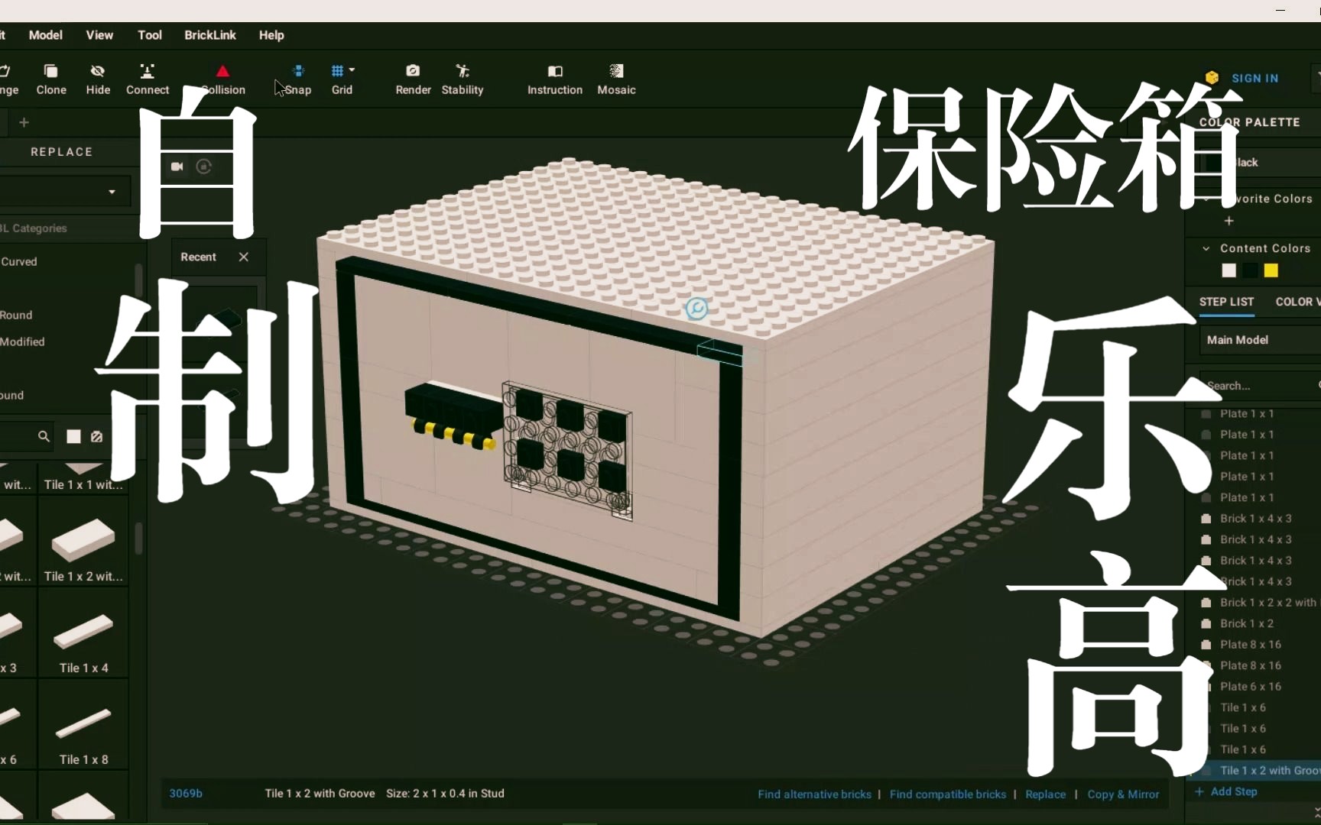
Task: Collapse the Content Colors section
Action: pos(1206,248)
